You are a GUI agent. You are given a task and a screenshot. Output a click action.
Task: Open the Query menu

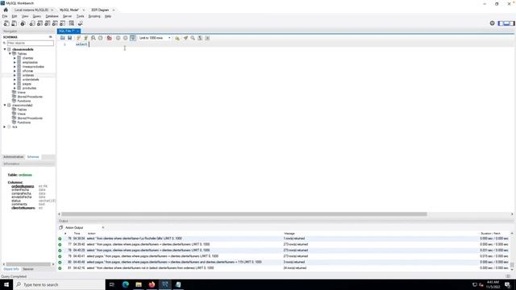point(37,16)
